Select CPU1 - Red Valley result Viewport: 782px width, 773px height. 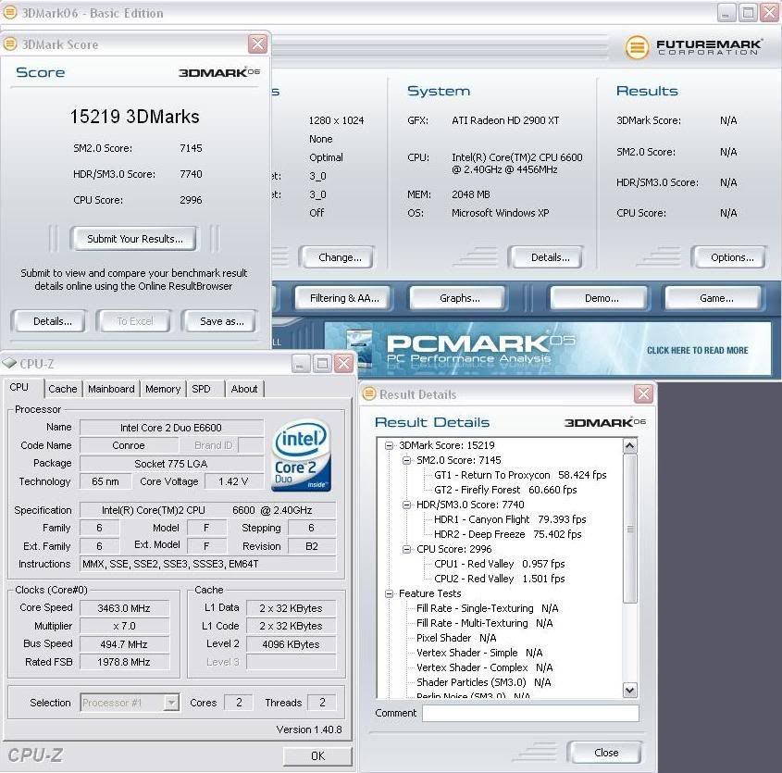click(499, 564)
